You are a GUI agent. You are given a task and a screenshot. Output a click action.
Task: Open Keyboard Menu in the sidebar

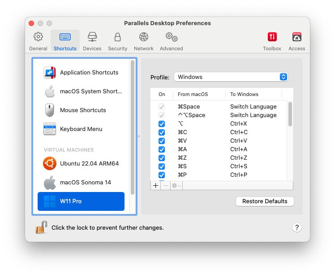point(81,129)
